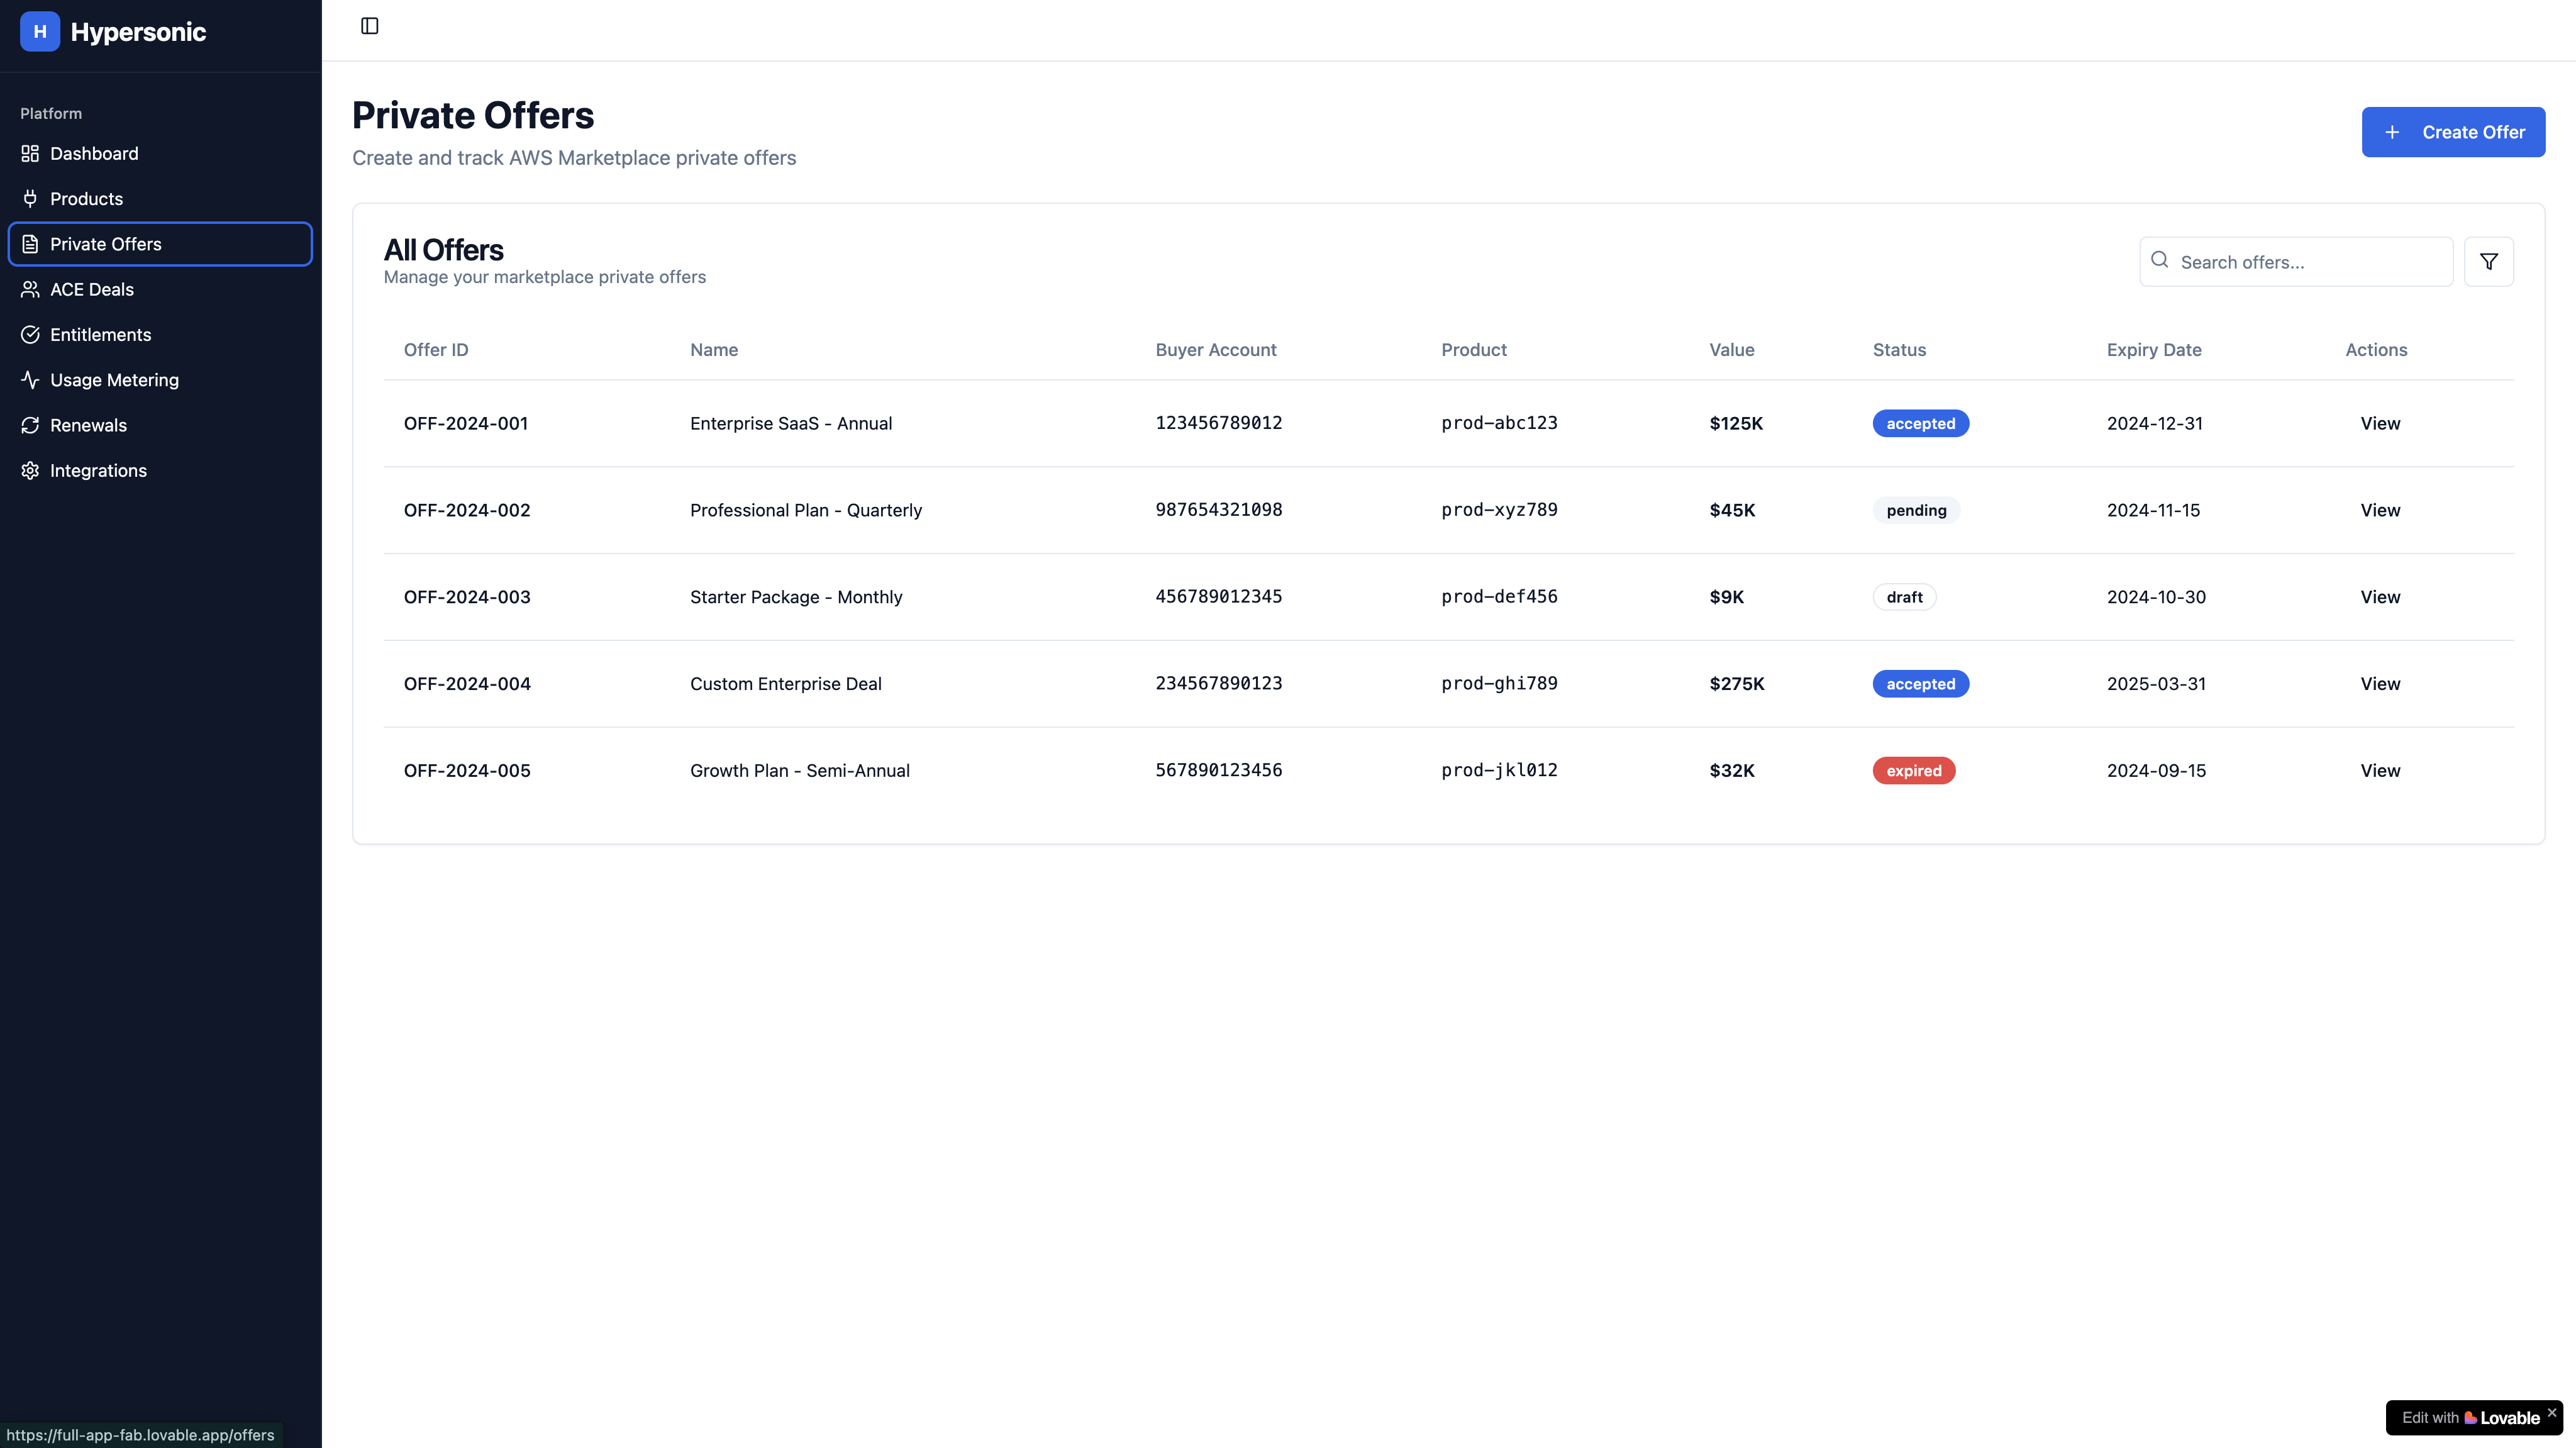View offer OFF-2024-001
The width and height of the screenshot is (2576, 1448).
pos(2380,424)
